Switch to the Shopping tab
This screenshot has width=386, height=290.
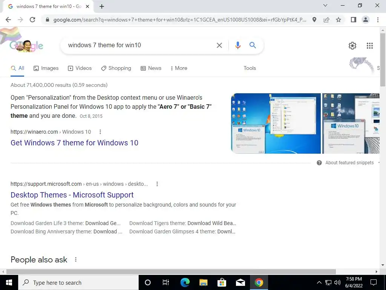click(x=116, y=68)
